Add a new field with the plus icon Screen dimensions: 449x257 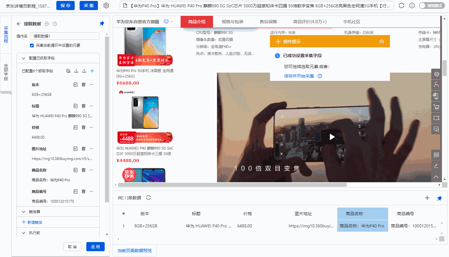click(92, 71)
